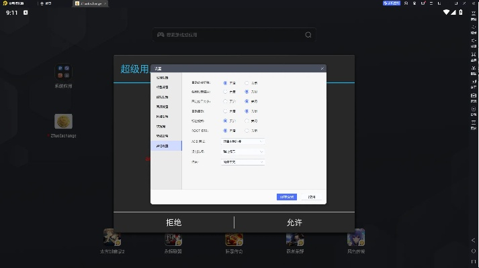The image size is (479, 268).
Task: Click the circular record icon in right sidebar
Action: (x=474, y=111)
